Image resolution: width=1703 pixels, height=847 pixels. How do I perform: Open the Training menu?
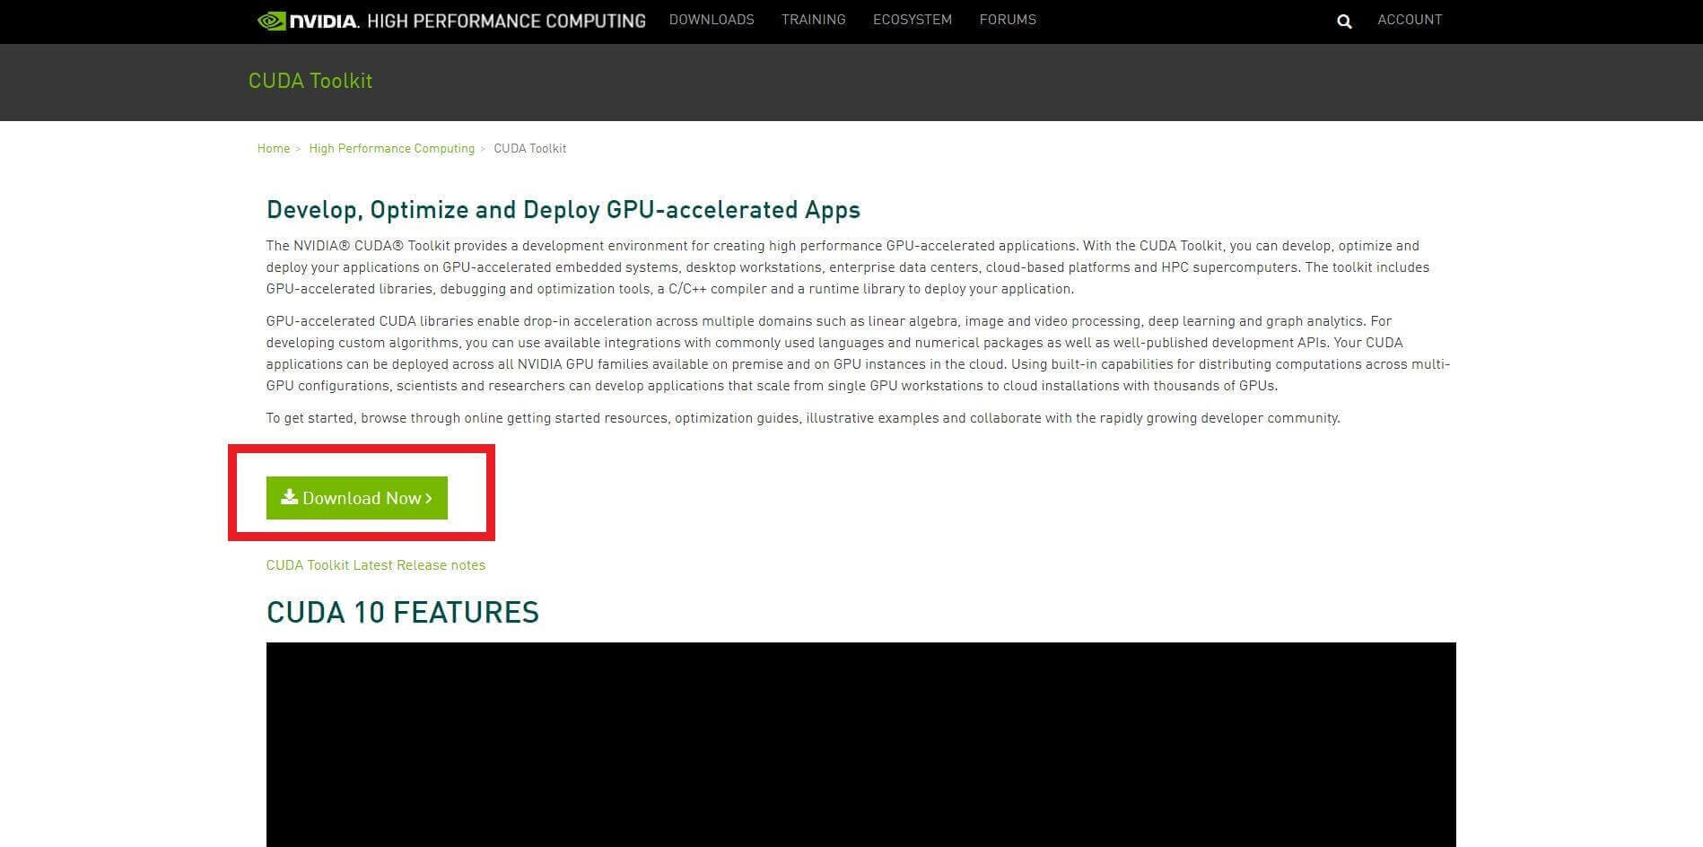[x=814, y=20]
